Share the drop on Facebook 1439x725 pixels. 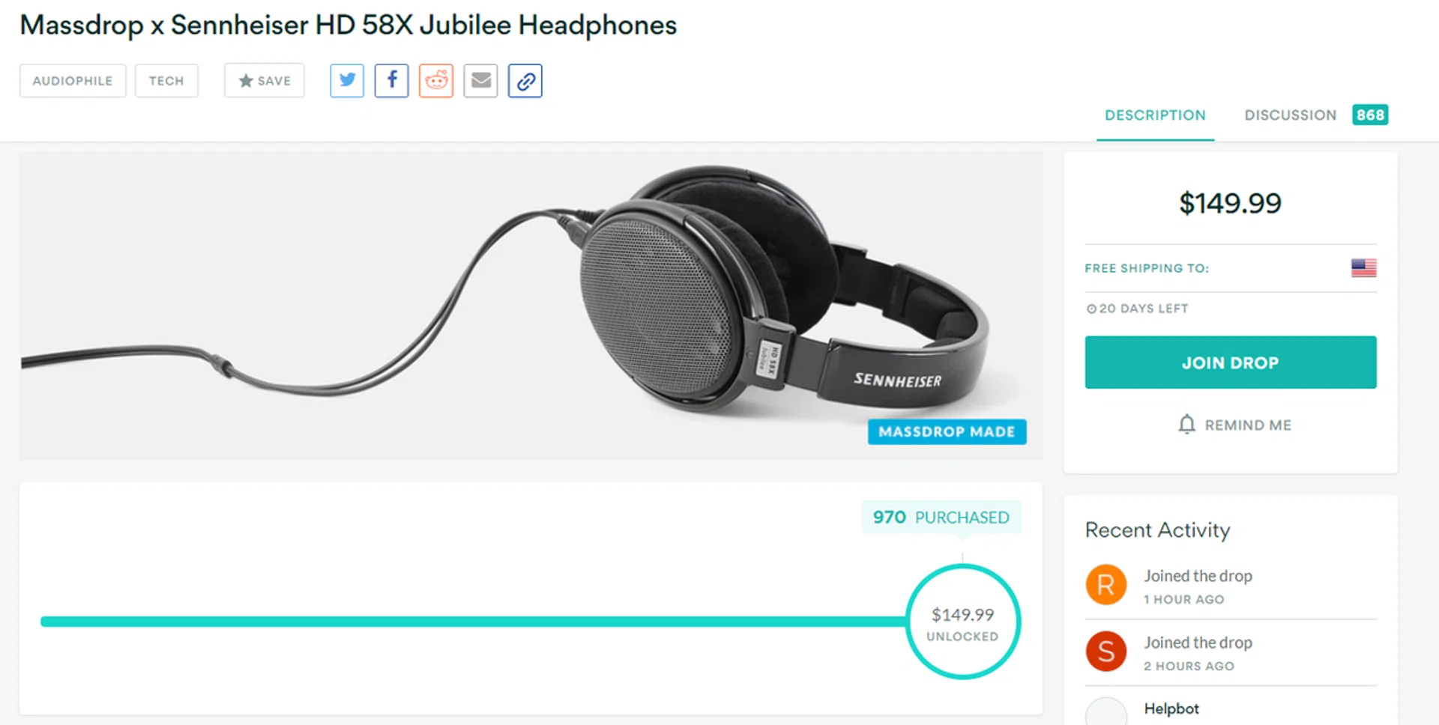[391, 81]
